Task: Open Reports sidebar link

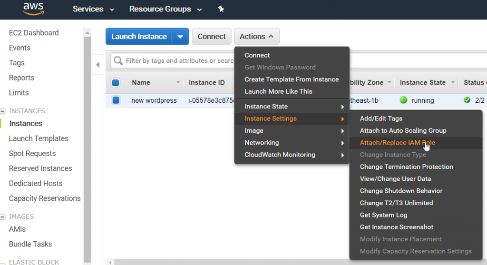Action: click(x=21, y=78)
